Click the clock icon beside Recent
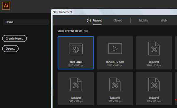The image size is (177, 108). 89,21
